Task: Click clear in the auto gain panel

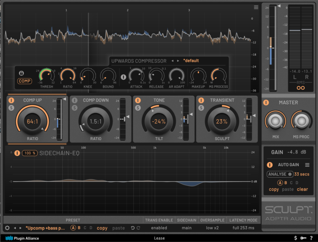Action: 302,189
